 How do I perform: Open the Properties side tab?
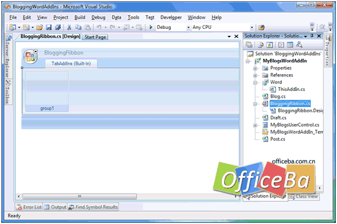click(x=328, y=50)
